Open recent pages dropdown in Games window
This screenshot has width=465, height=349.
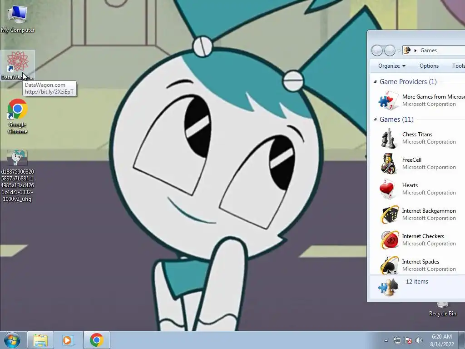pos(399,51)
